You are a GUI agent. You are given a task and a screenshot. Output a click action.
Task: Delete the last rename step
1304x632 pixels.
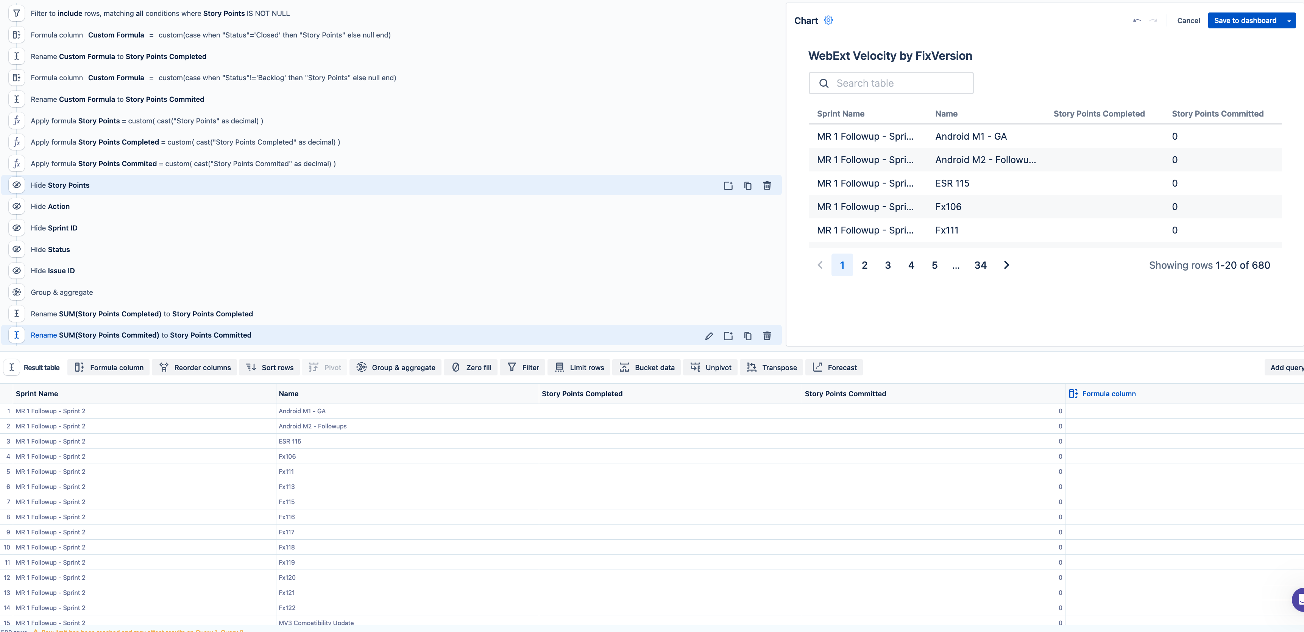[x=767, y=336]
